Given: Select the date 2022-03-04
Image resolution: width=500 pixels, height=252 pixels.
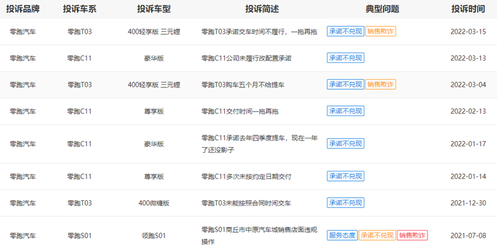Looking at the screenshot, I should coord(468,85).
